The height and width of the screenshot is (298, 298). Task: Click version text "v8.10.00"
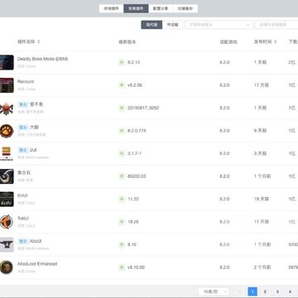coord(136,267)
